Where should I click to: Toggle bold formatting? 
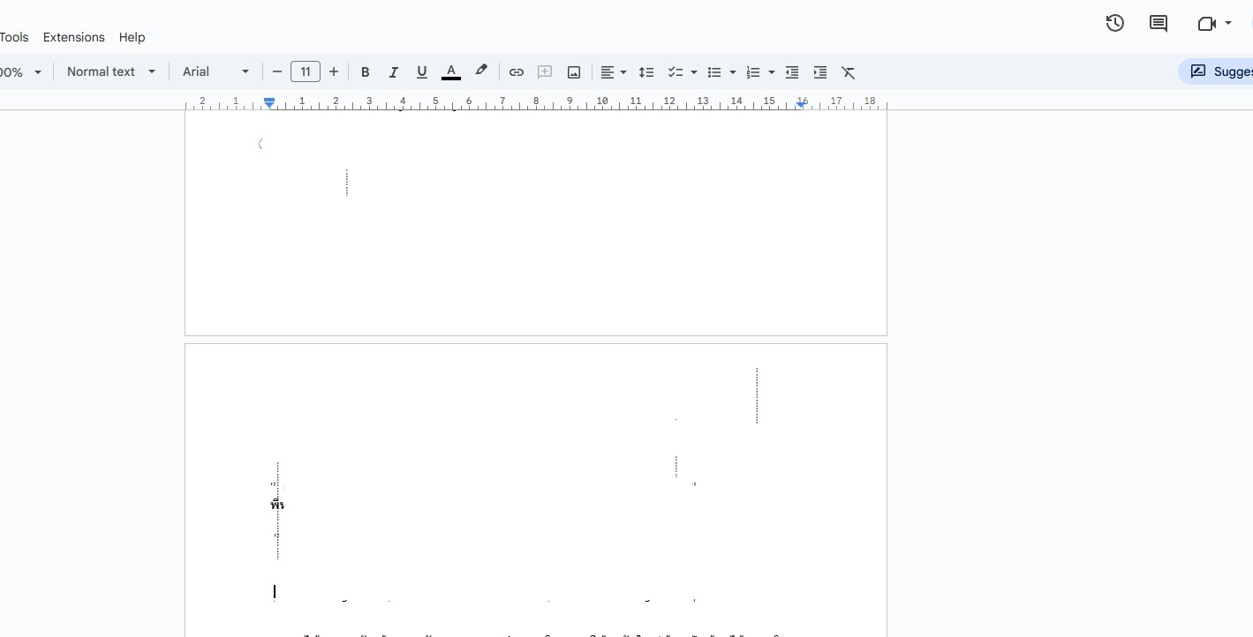365,71
